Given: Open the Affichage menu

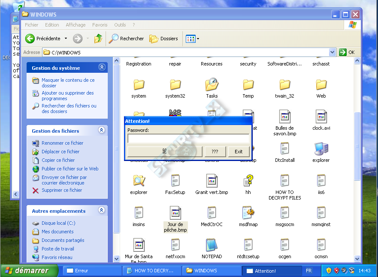Looking at the screenshot, I should click(76, 25).
